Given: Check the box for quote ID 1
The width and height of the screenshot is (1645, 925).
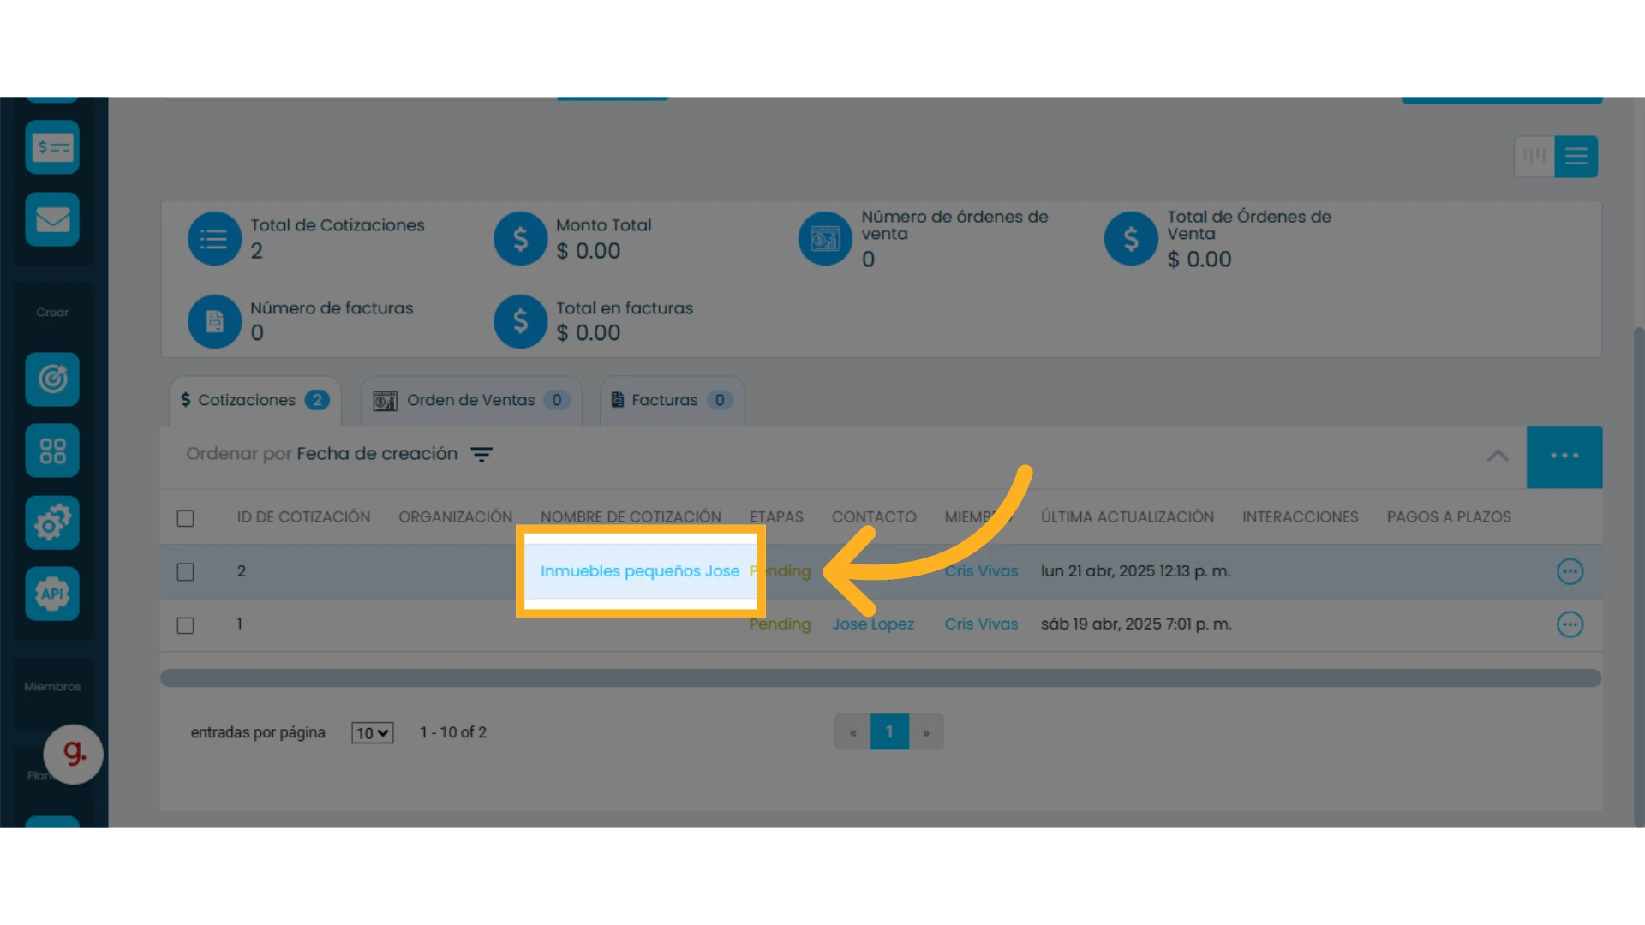Looking at the screenshot, I should tap(185, 625).
